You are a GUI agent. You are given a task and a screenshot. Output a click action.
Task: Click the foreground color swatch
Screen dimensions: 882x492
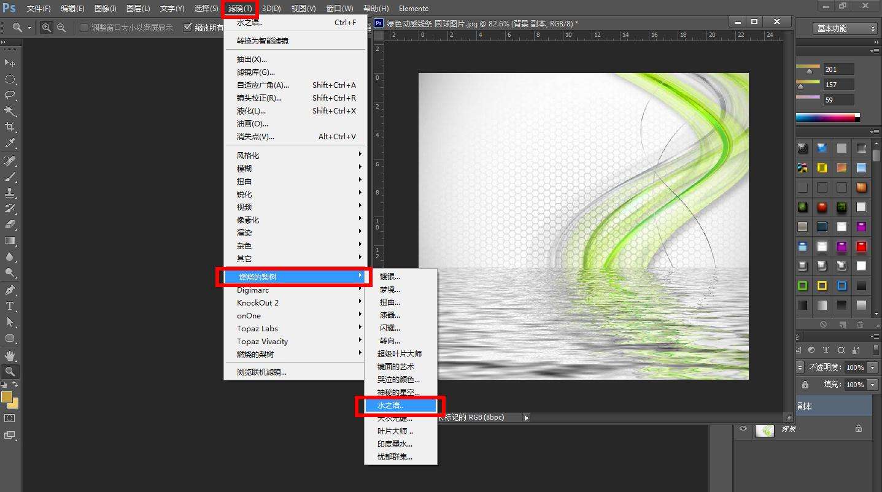pos(7,397)
